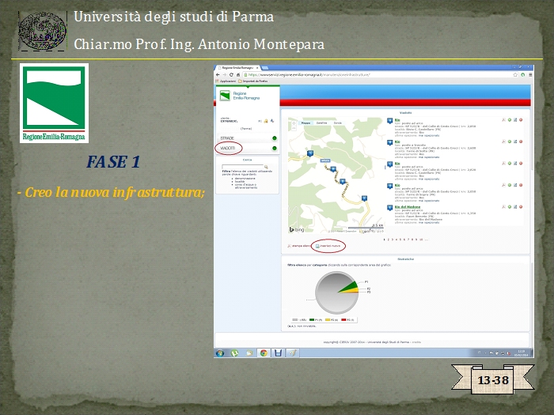Open the STRADE sidebar section
The height and width of the screenshot is (415, 554).
click(227, 138)
